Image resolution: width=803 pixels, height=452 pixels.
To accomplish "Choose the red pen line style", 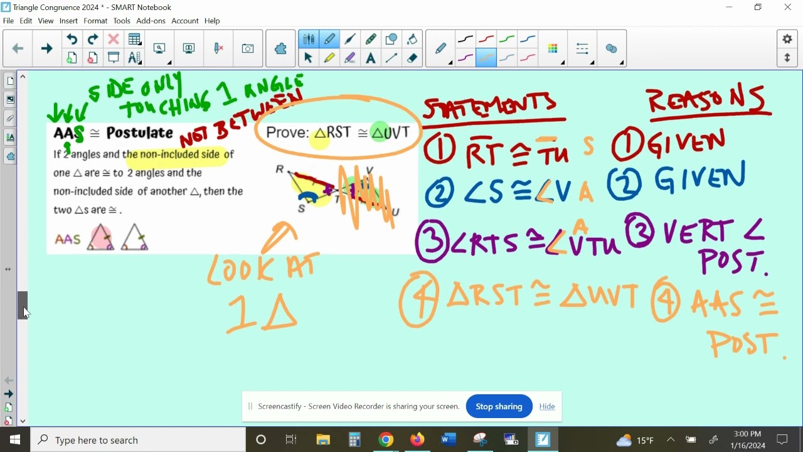I will [486, 40].
